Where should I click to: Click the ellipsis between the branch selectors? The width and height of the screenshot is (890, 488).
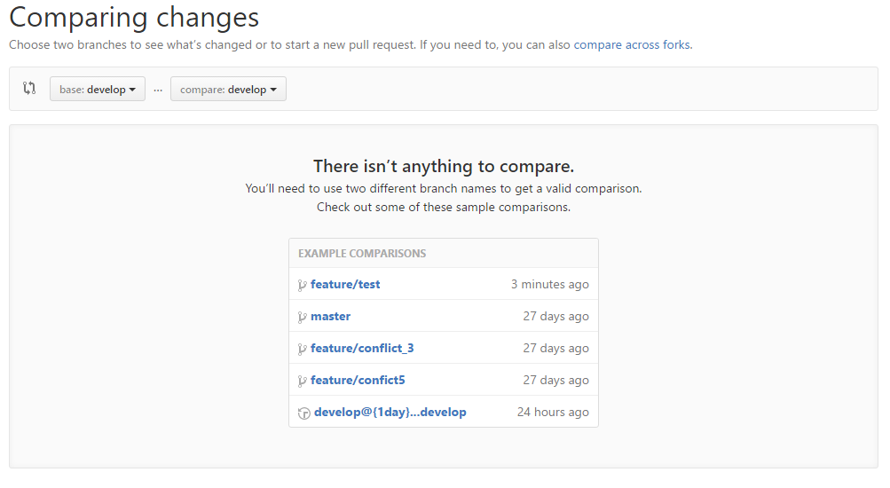pyautogui.click(x=158, y=90)
